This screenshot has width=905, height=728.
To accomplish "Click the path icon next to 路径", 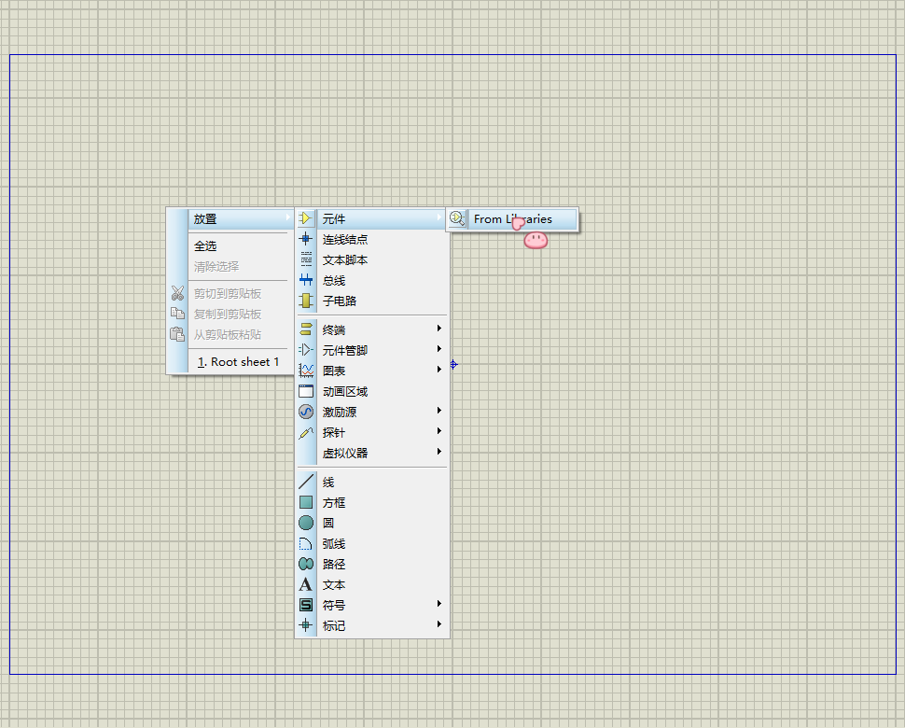I will click(305, 564).
